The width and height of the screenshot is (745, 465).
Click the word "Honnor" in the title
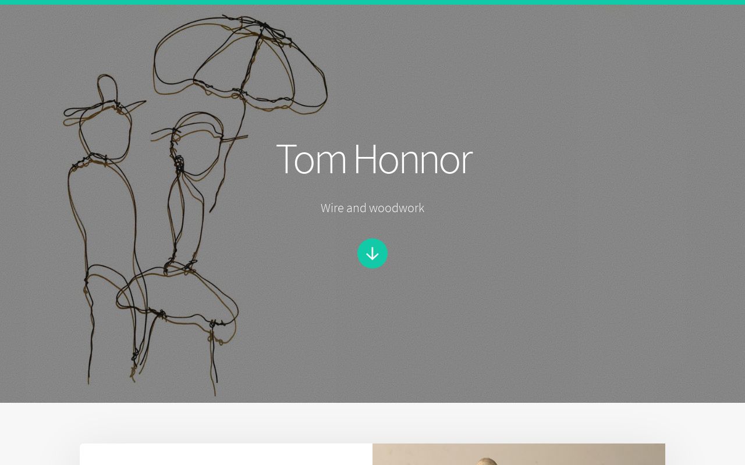[413, 159]
